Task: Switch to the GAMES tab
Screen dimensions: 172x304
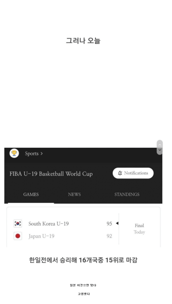Action: [x=31, y=194]
